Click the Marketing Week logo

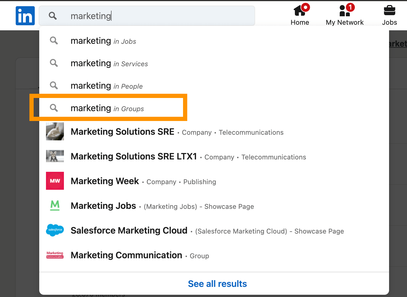[55, 181]
